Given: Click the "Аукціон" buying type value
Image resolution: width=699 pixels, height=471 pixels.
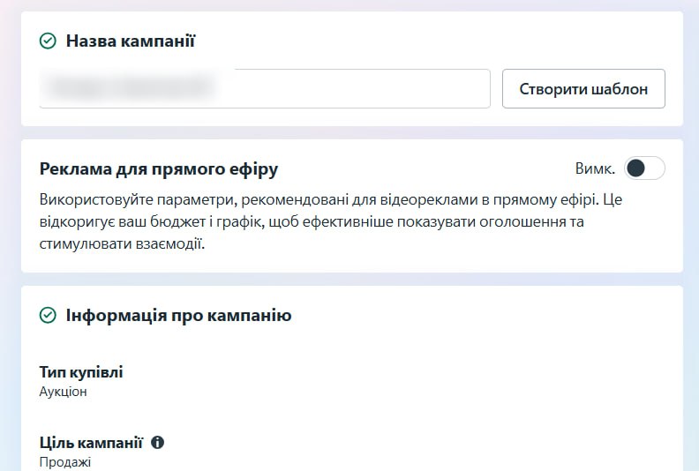Looking at the screenshot, I should (63, 392).
